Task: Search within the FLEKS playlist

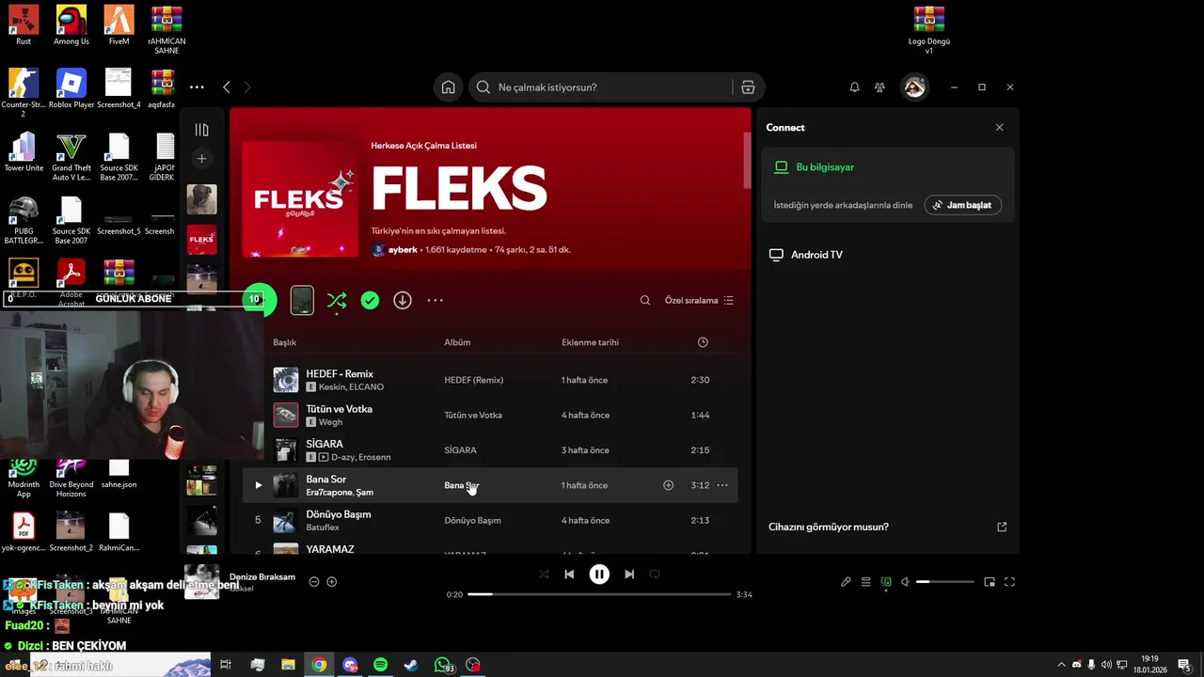Action: [x=645, y=301]
